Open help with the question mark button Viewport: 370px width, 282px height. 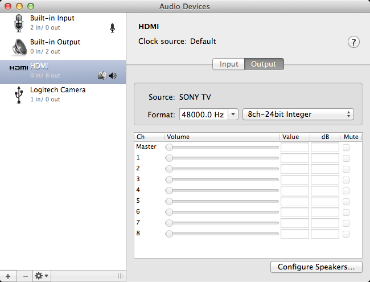pyautogui.click(x=353, y=42)
